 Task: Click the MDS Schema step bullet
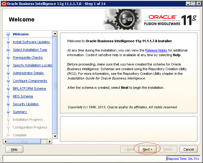coord(8,96)
